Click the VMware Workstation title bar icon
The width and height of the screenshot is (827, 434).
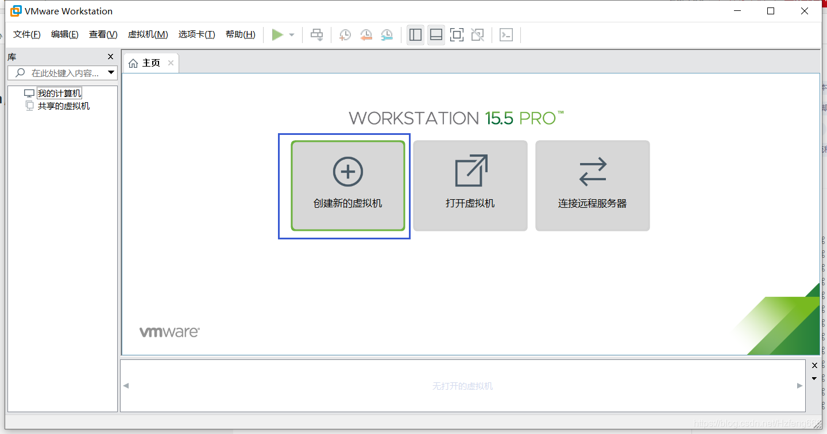pos(16,11)
